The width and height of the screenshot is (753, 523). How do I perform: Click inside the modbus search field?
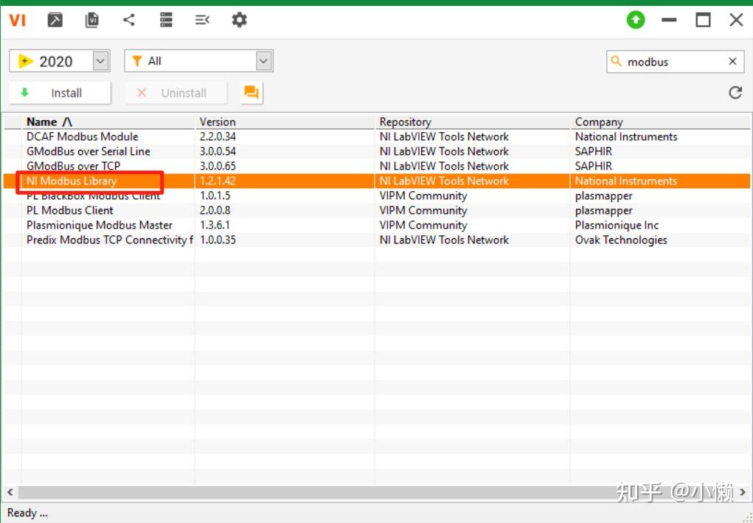pyautogui.click(x=675, y=61)
